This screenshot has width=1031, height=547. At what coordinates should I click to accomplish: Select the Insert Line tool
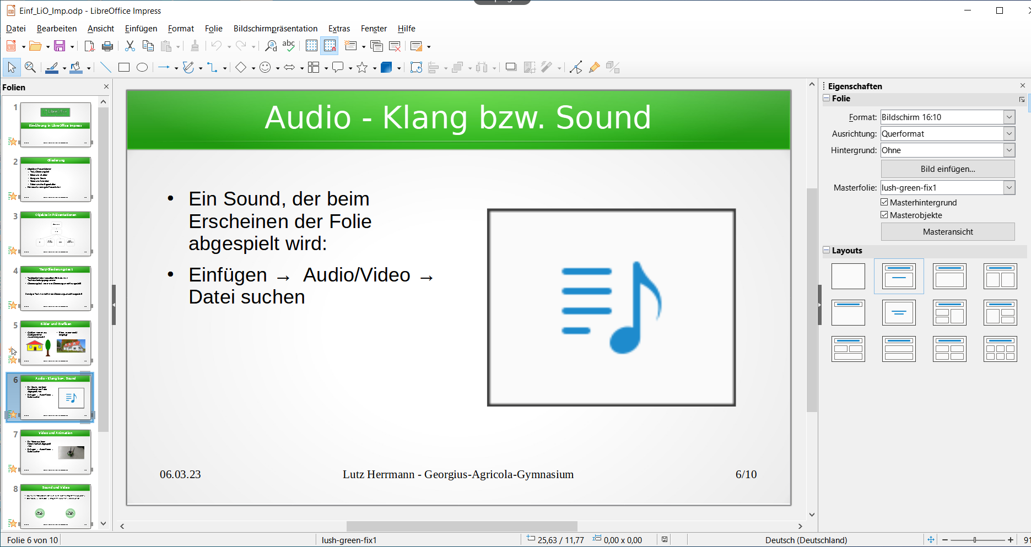pyautogui.click(x=106, y=67)
